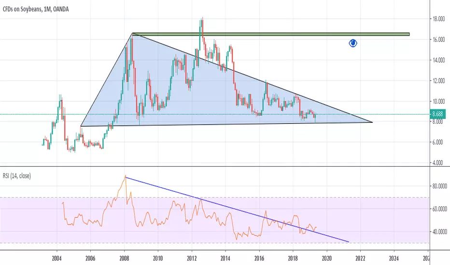Viewport: 450px width, 265px height.
Task: Click the 80.0000 RSI axis label
Action: coord(440,186)
